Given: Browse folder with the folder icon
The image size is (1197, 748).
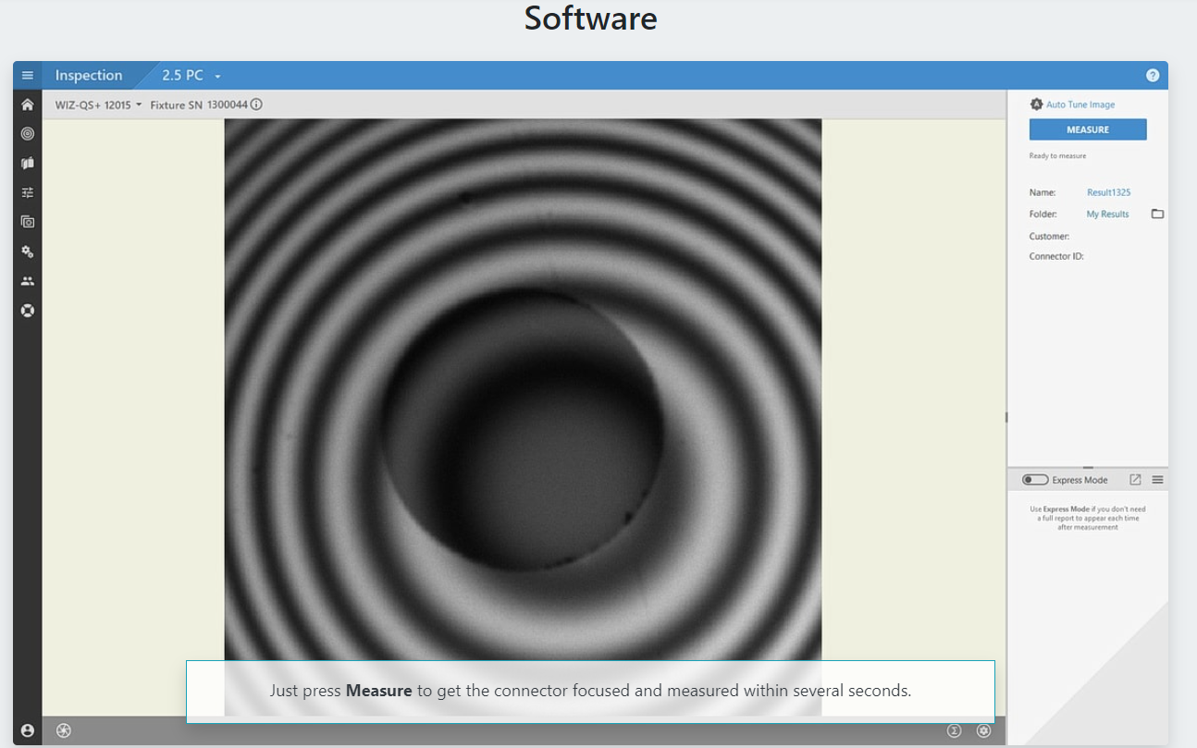Looking at the screenshot, I should (x=1157, y=214).
